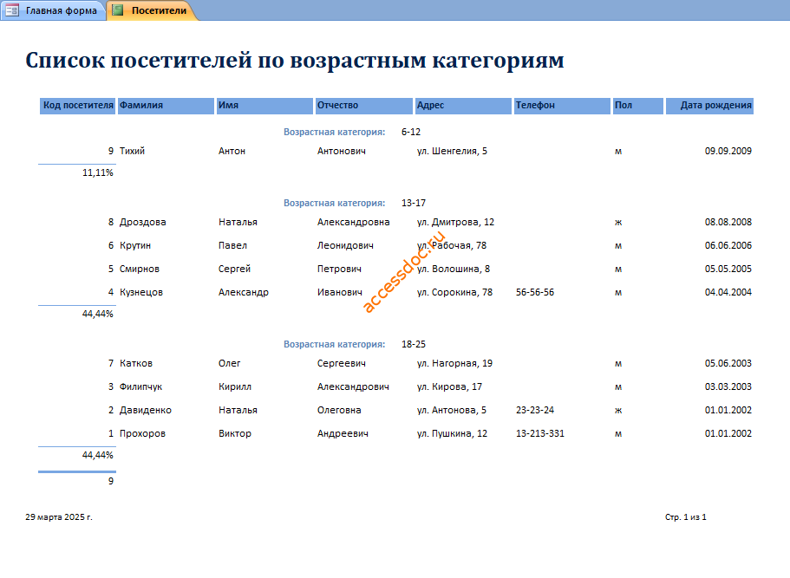Select surname Смирнов
Image resolution: width=790 pixels, height=578 pixels.
[140, 269]
